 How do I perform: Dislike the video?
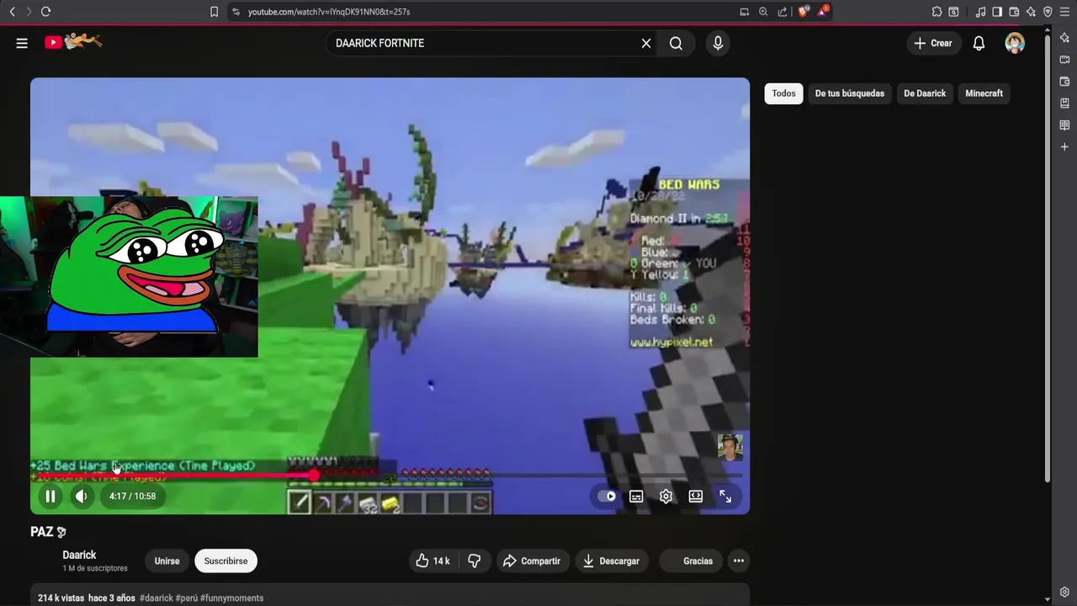475,561
